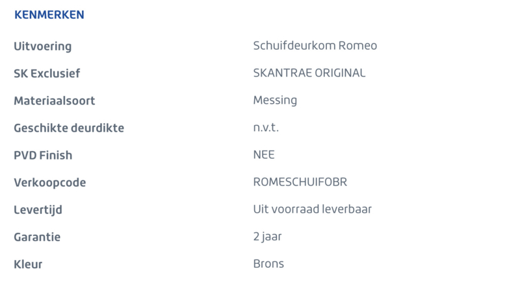Click the n.v.t. value
Image resolution: width=520 pixels, height=297 pixels.
(266, 127)
